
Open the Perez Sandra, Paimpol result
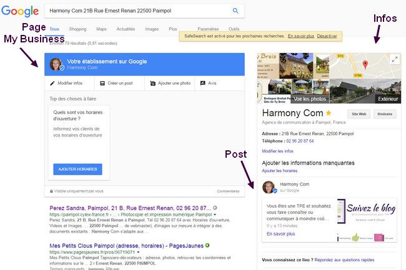click(131, 208)
